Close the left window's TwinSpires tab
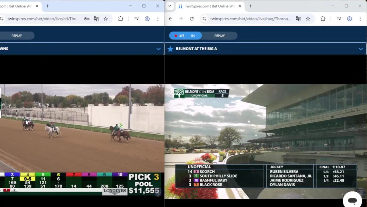 click(37, 6)
